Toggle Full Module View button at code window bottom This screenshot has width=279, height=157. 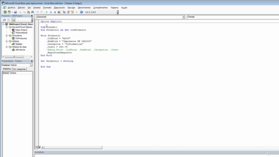[40, 147]
